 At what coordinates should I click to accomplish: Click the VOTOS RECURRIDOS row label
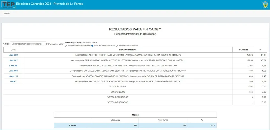[118, 97]
